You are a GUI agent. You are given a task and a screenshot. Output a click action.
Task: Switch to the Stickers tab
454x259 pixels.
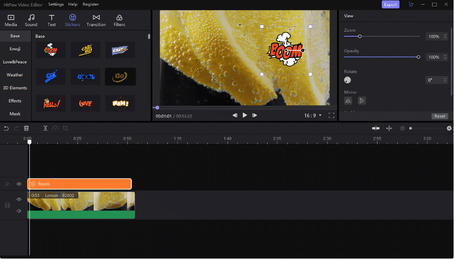pos(72,20)
